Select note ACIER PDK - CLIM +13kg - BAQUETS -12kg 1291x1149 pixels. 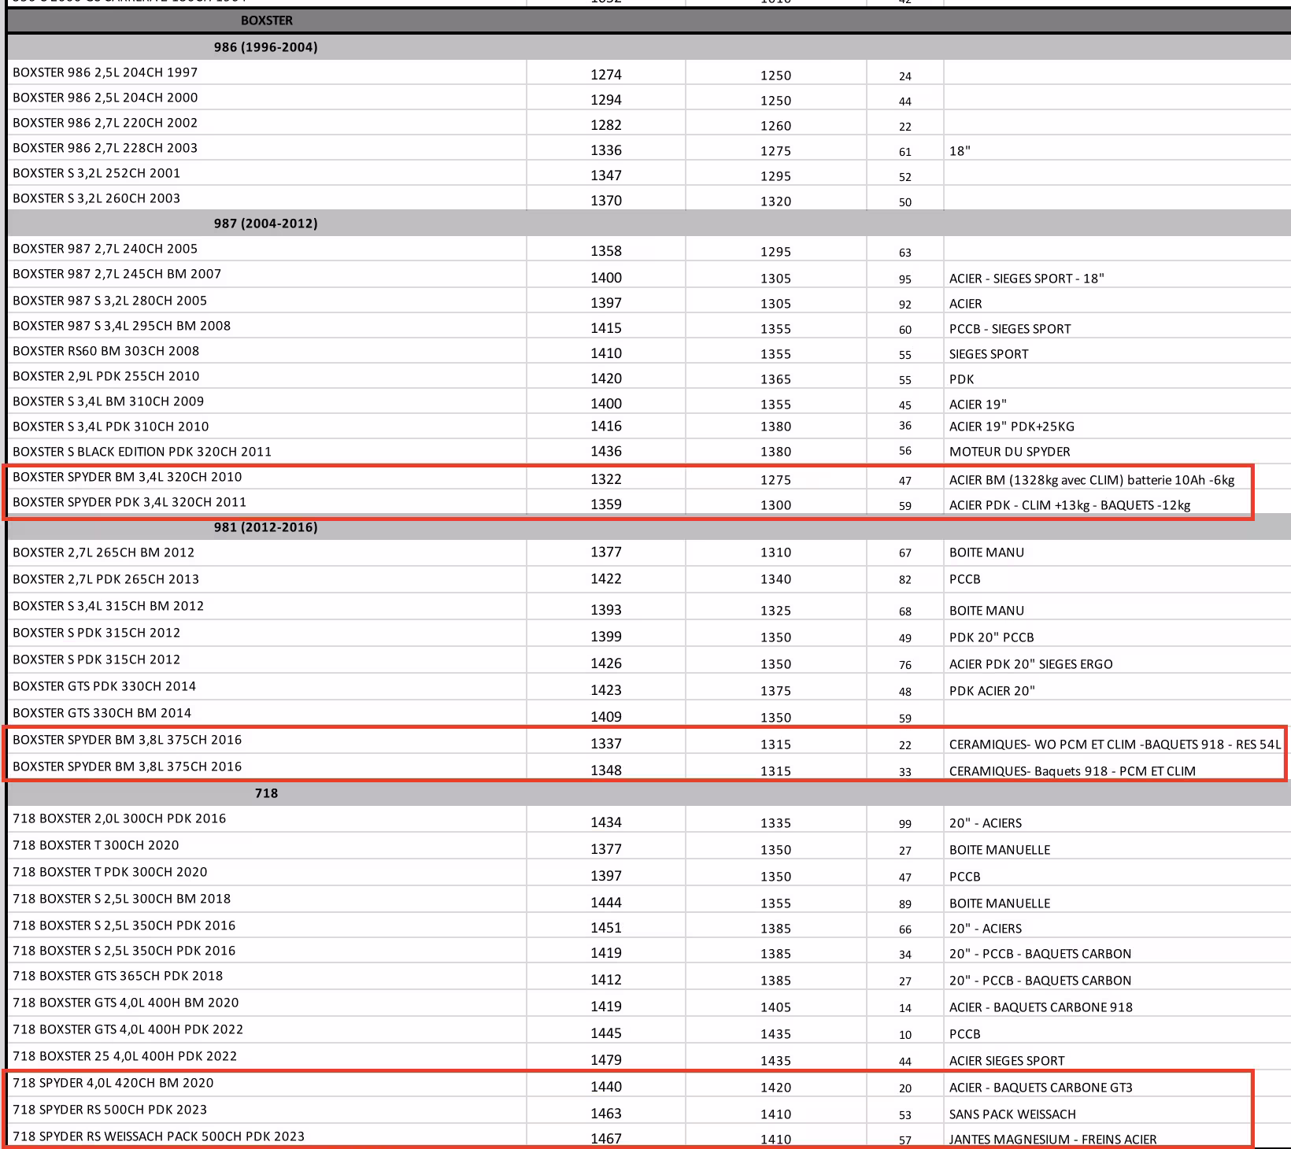click(x=1070, y=505)
